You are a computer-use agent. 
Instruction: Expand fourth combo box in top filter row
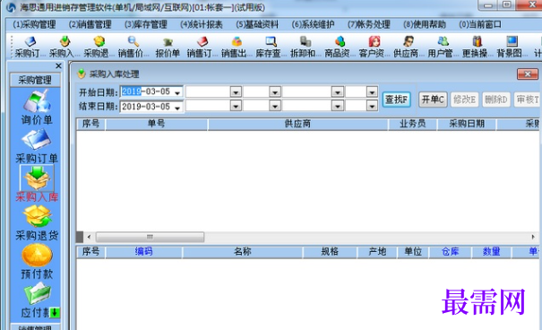pos(372,92)
